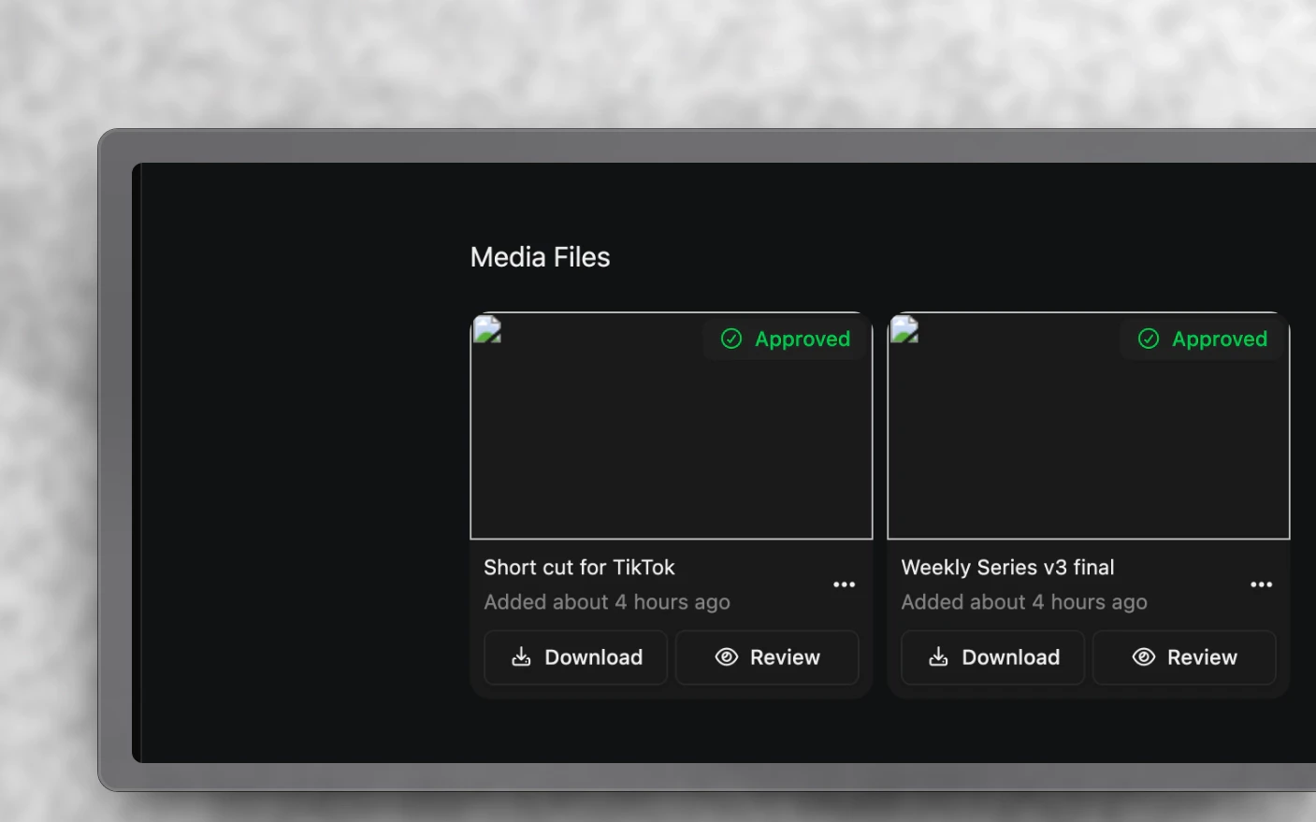Click the timestamp under Short cut for TikTok
The image size is (1316, 822).
pos(607,602)
